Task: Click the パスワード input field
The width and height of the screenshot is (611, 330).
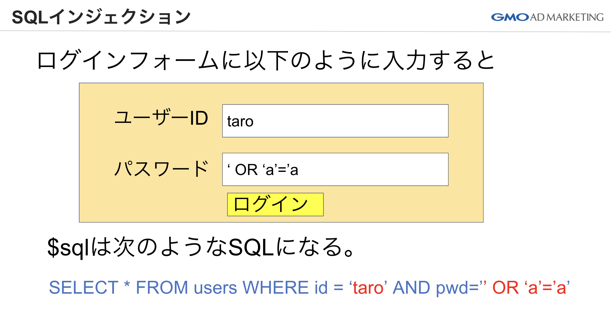Action: click(x=335, y=170)
